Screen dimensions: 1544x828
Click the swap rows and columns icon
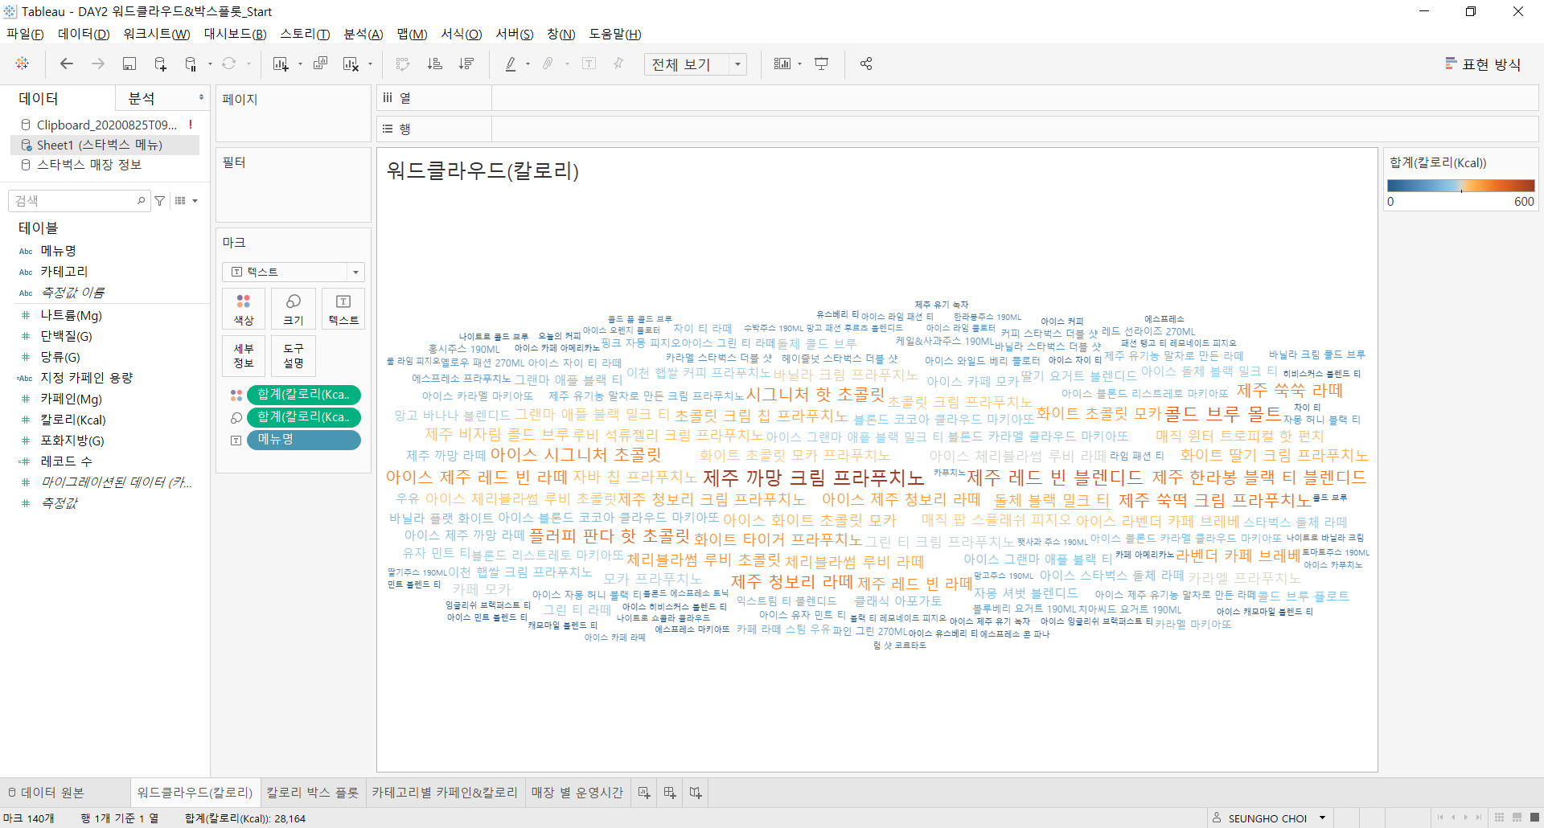[x=403, y=64]
